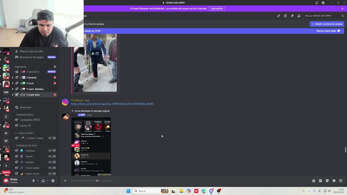Select the SdK server icon
Screen dimensions: 347x195
pos(6,92)
